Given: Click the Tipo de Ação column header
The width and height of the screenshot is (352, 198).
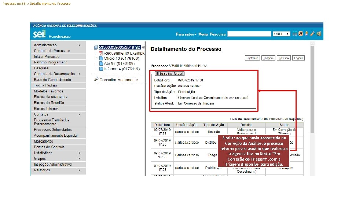Looking at the screenshot, I should coord(214,125).
